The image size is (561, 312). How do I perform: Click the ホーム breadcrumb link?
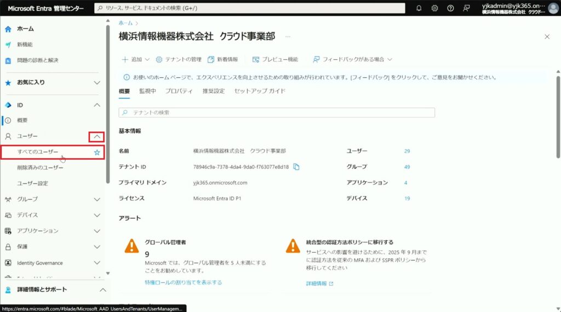click(125, 23)
